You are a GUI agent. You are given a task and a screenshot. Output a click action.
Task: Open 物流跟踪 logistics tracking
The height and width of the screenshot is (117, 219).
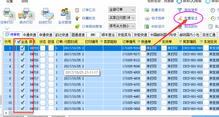[x=188, y=26]
